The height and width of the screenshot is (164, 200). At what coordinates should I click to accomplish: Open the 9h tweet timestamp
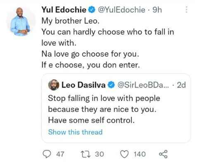click(157, 10)
